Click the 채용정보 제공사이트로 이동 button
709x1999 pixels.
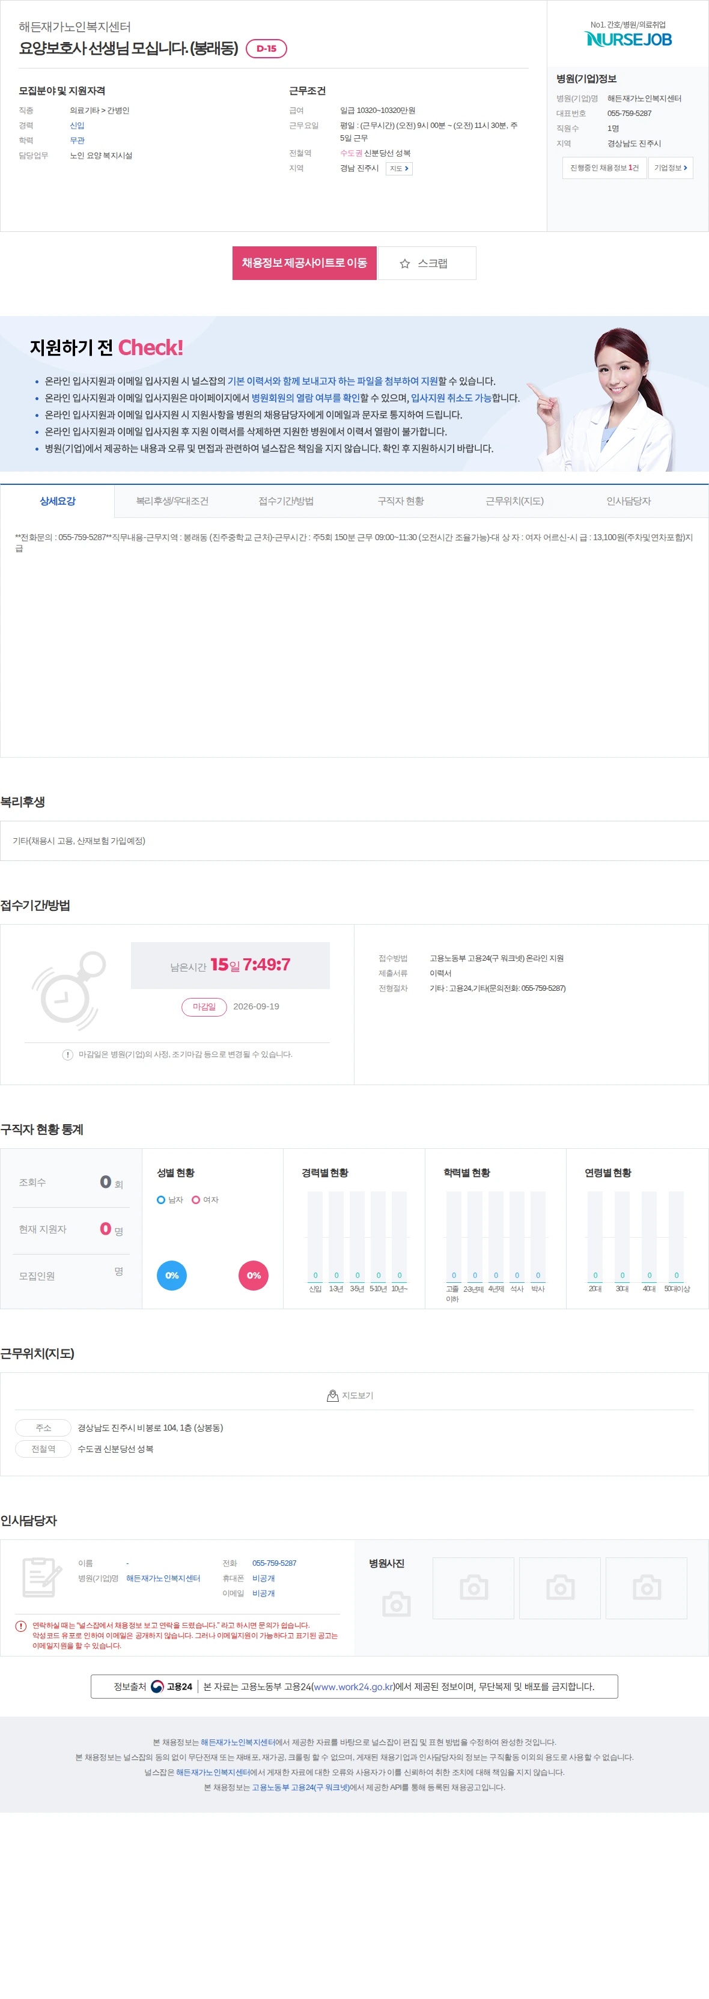304,263
